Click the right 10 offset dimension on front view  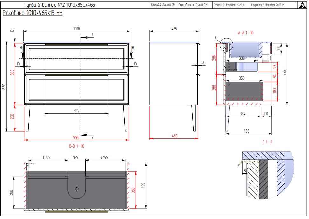(x=135, y=64)
